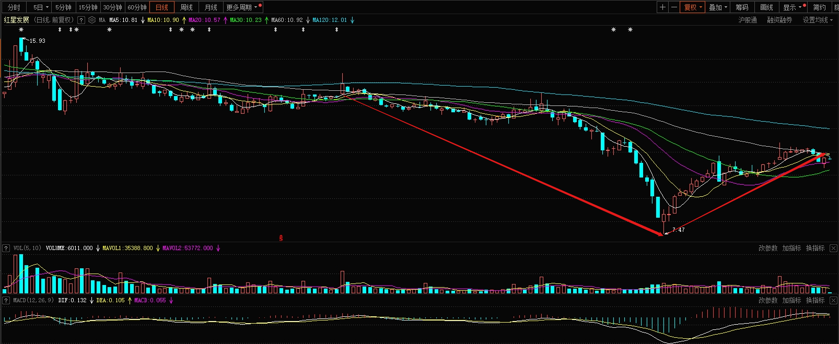Open the 复权 adjustment dropdown
839x344 pixels.
click(693, 7)
